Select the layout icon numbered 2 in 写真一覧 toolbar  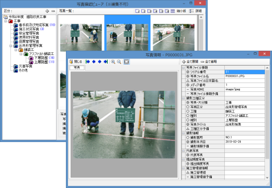tap(143, 11)
